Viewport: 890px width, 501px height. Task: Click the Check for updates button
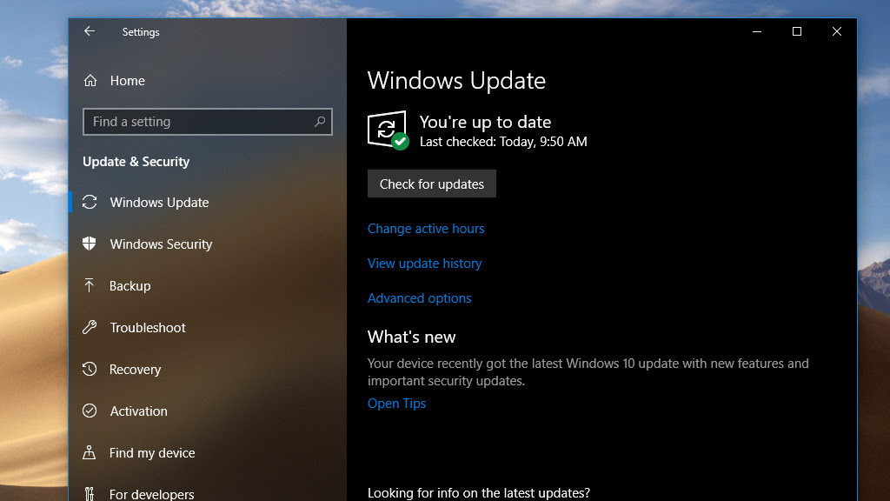(x=432, y=184)
